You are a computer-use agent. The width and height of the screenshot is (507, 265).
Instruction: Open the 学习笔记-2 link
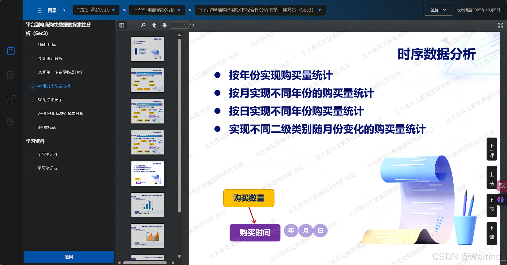47,168
